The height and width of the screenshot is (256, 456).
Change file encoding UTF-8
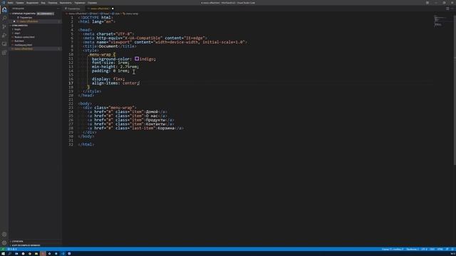click(424, 249)
